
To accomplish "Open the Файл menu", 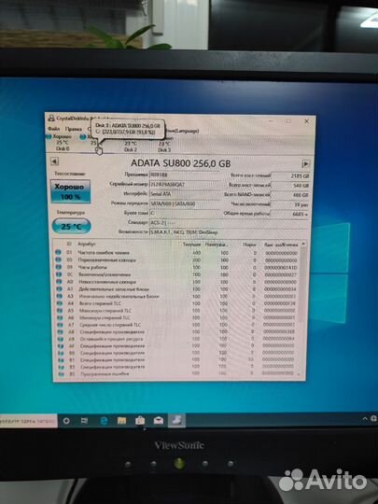I will pos(54,129).
